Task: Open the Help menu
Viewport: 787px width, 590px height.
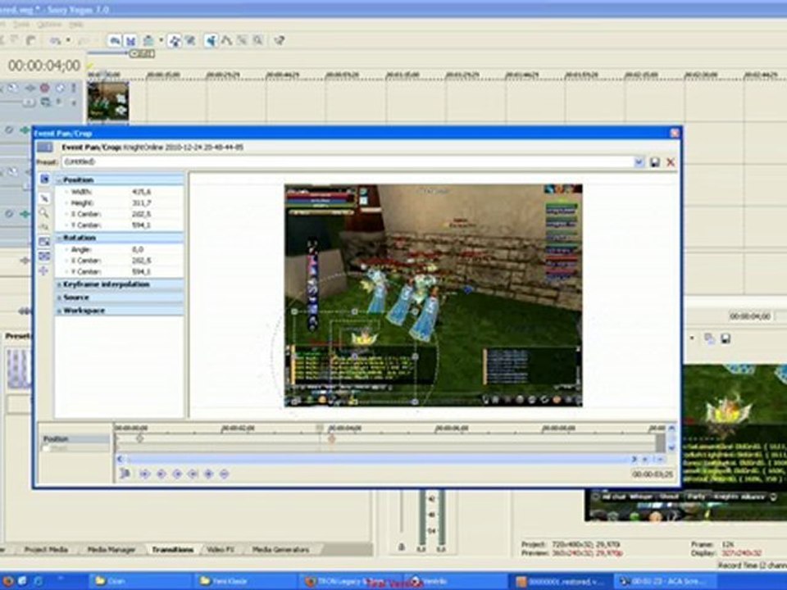Action: point(75,24)
